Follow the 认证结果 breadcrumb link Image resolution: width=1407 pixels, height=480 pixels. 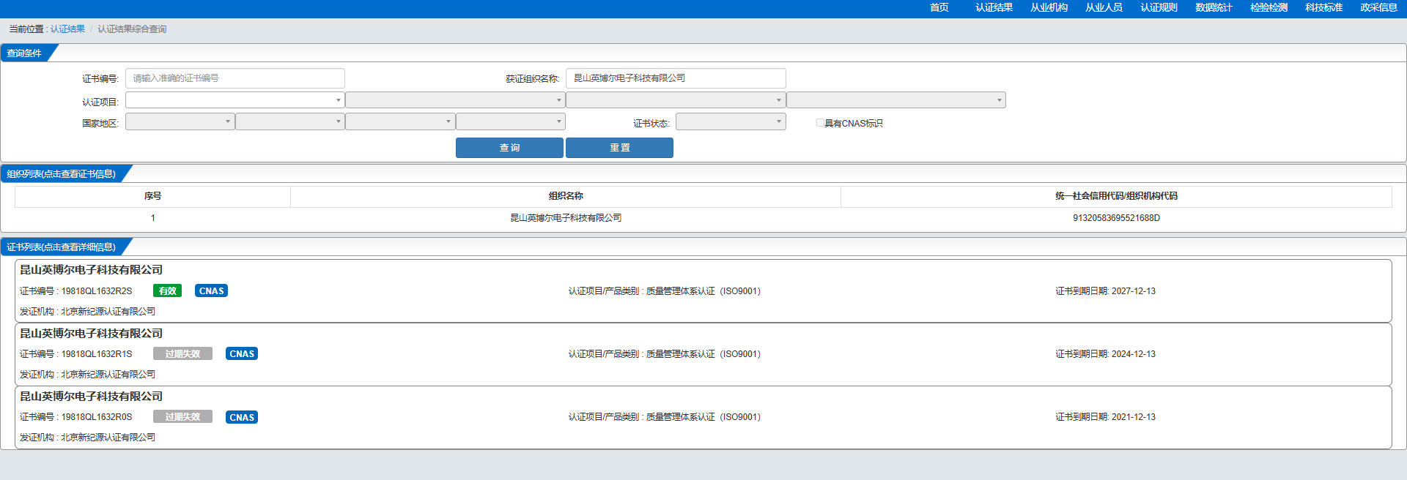67,29
